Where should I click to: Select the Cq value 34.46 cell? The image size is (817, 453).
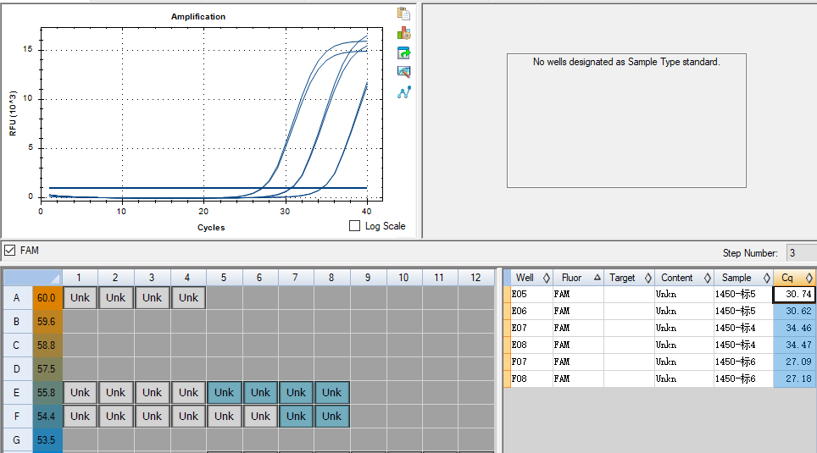(794, 328)
